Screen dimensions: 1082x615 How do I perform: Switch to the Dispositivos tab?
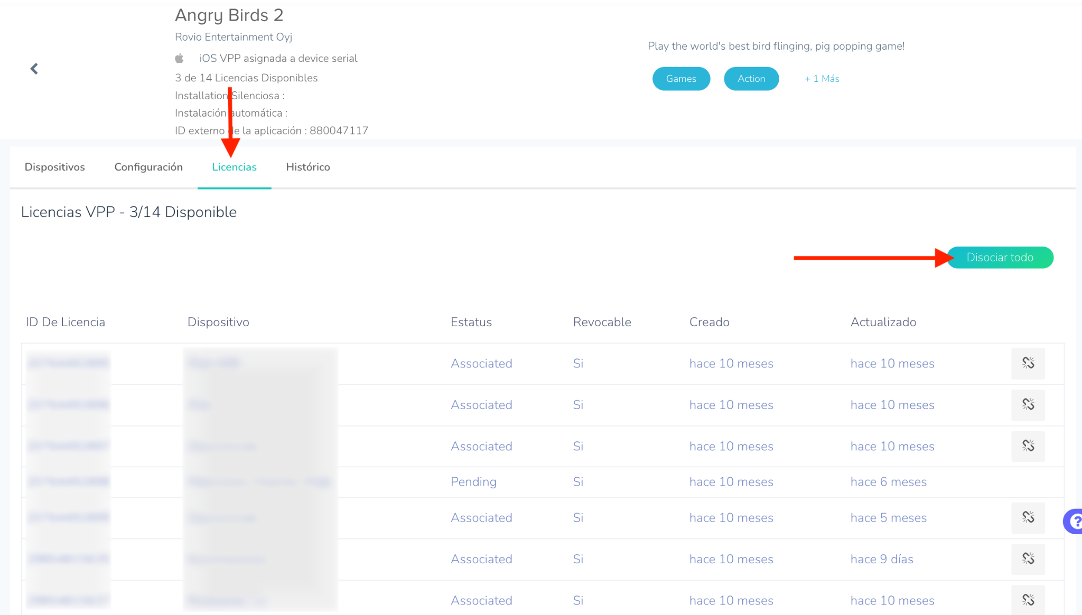tap(55, 167)
